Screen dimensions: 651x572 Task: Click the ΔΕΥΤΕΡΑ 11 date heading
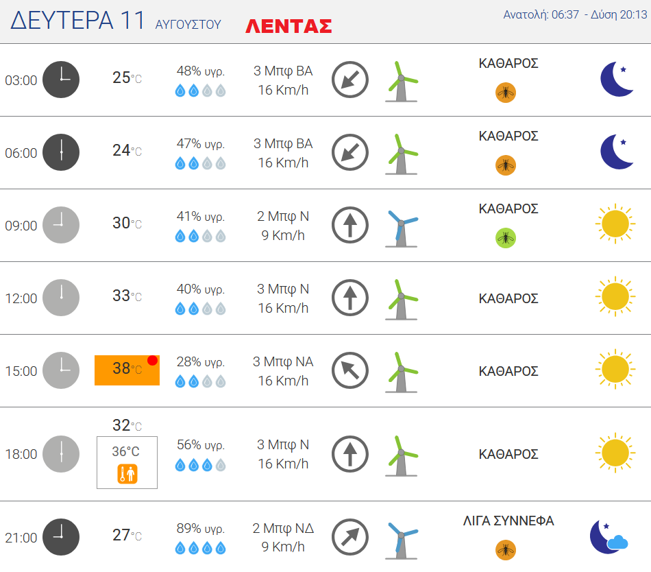(77, 20)
